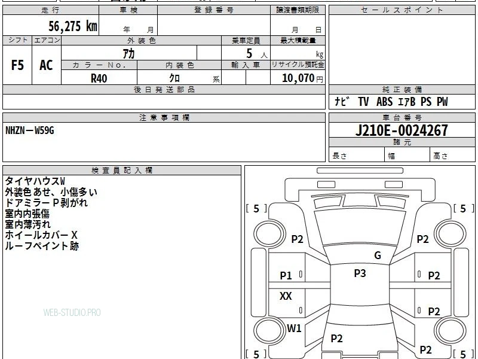Select the セールスポイント heading

402,10
